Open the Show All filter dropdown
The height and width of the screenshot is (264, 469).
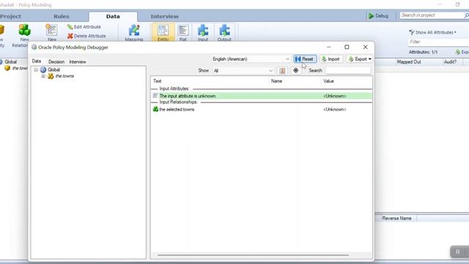pos(243,70)
